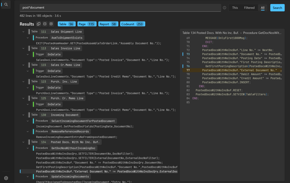Collapse Table 130 Incoming Document
The image size is (290, 183).
click(x=23, y=115)
